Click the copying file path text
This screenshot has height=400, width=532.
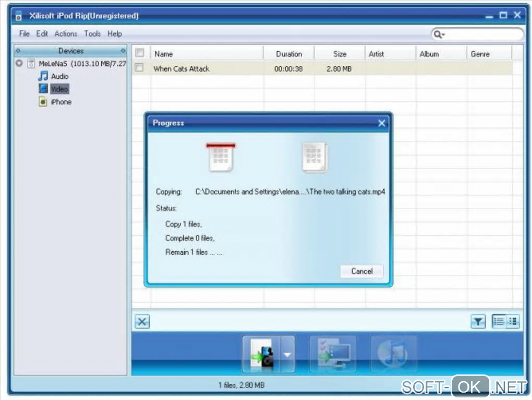[290, 192]
